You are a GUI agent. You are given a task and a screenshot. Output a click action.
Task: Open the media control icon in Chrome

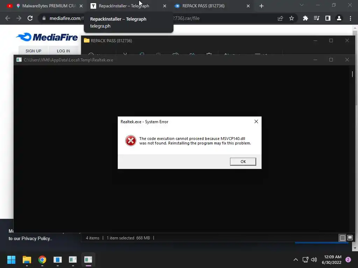(x=316, y=18)
